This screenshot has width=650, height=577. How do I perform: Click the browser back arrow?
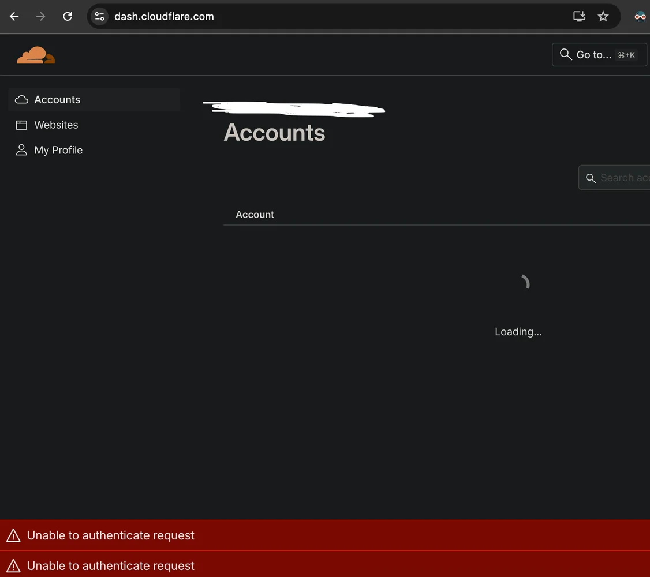[14, 17]
